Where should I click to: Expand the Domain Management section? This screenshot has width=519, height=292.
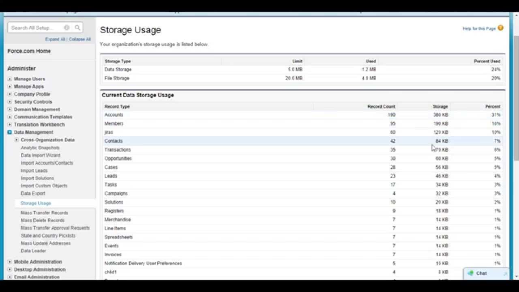(x=10, y=109)
